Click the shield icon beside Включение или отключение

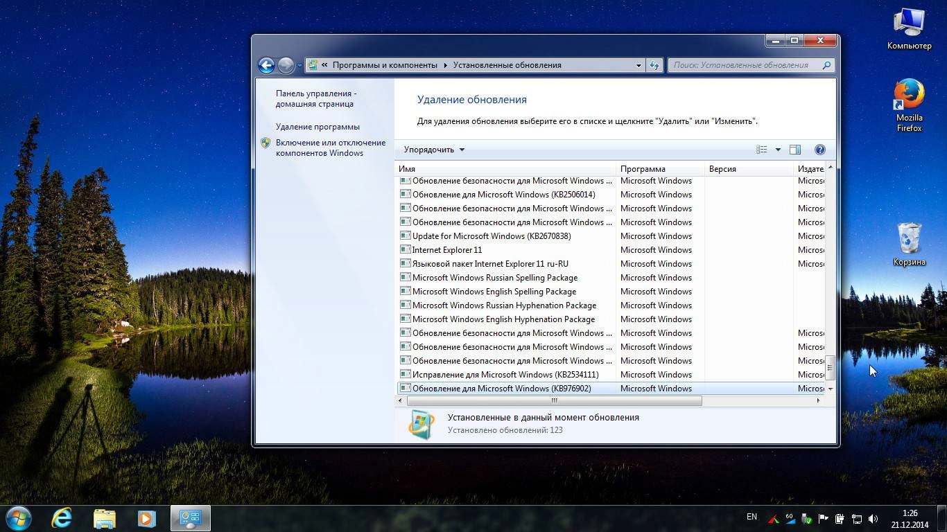pos(266,143)
